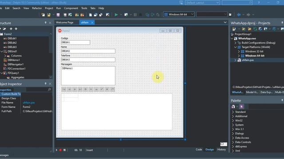Expand the Data Controls palette category

(x=233, y=142)
